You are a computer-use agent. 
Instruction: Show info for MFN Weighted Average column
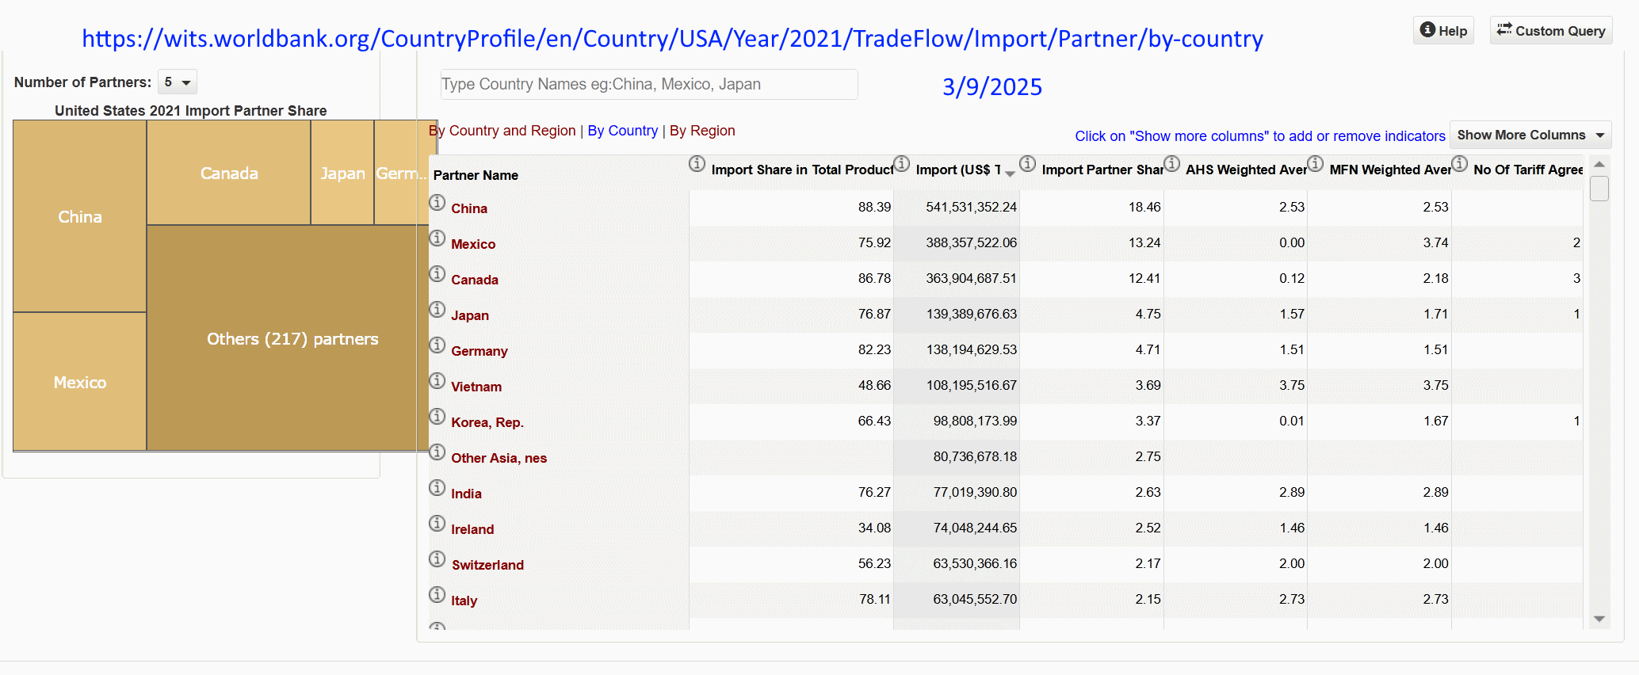click(1315, 164)
